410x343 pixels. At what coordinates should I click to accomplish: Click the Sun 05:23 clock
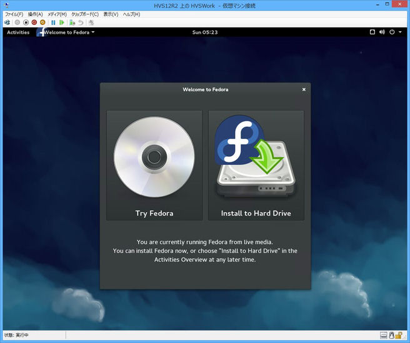click(x=205, y=32)
